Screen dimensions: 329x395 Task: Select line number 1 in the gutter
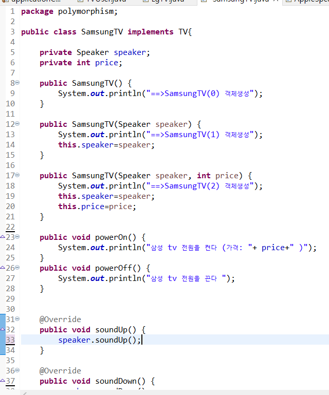[x=12, y=12]
